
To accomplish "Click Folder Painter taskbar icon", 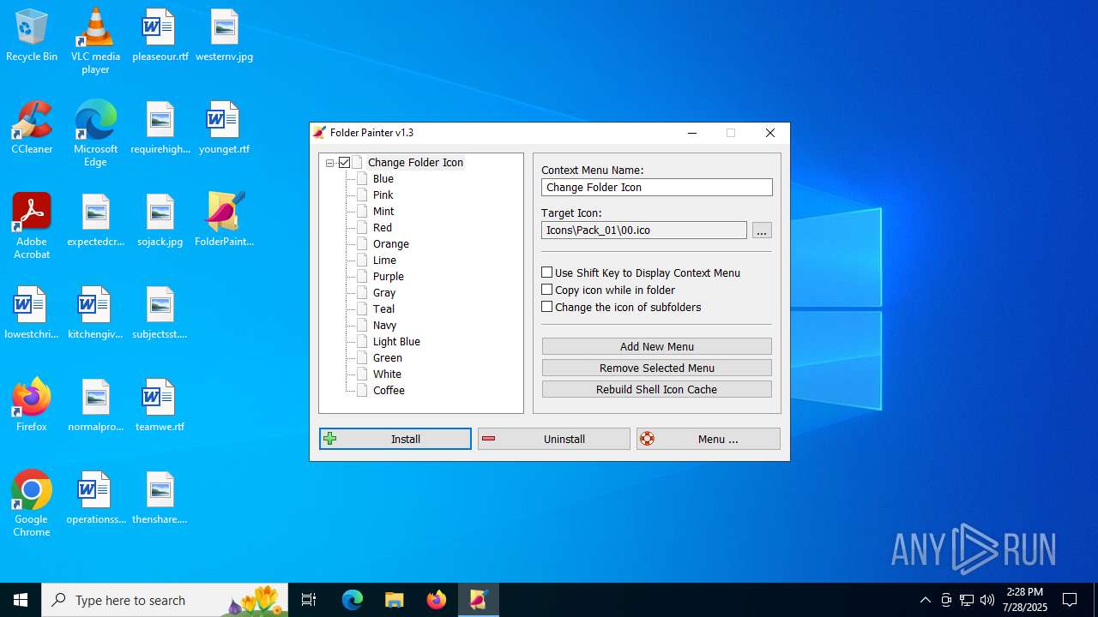I will click(479, 600).
